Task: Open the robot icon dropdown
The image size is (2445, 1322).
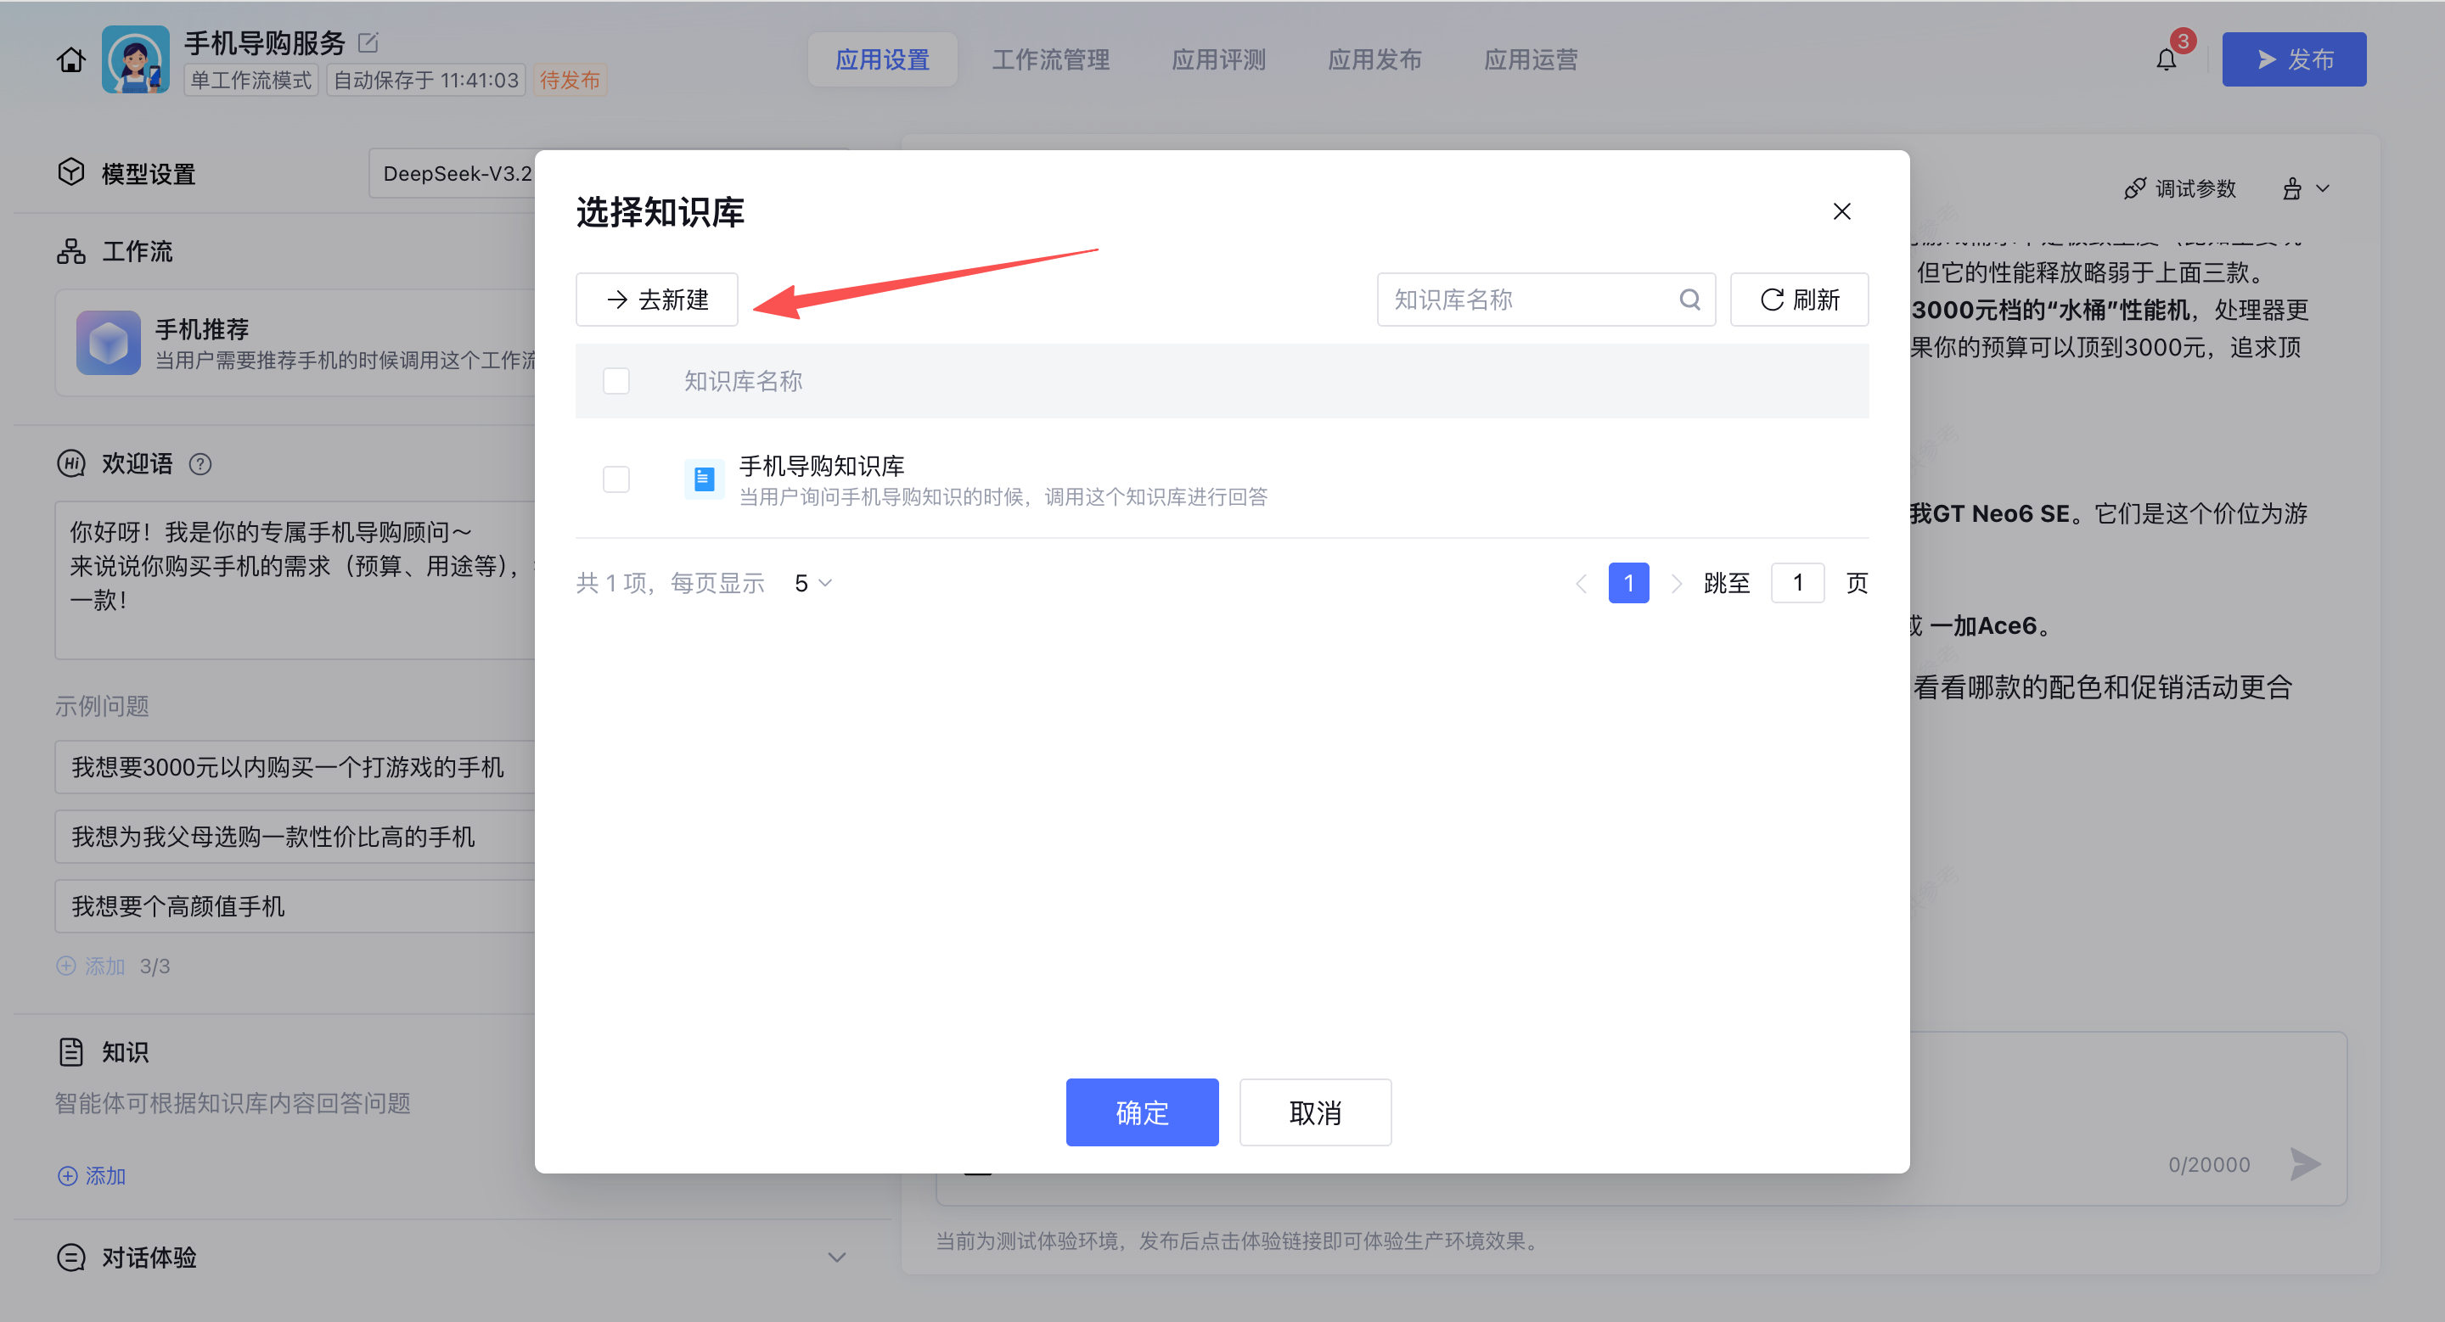Action: [2306, 188]
